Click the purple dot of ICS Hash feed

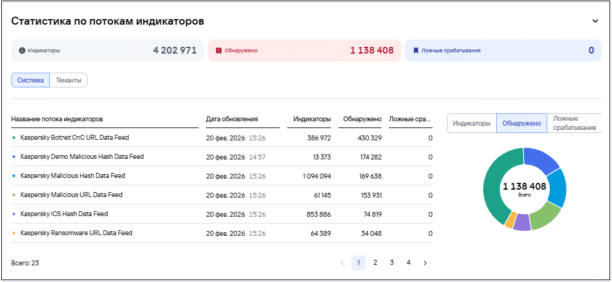tap(14, 214)
